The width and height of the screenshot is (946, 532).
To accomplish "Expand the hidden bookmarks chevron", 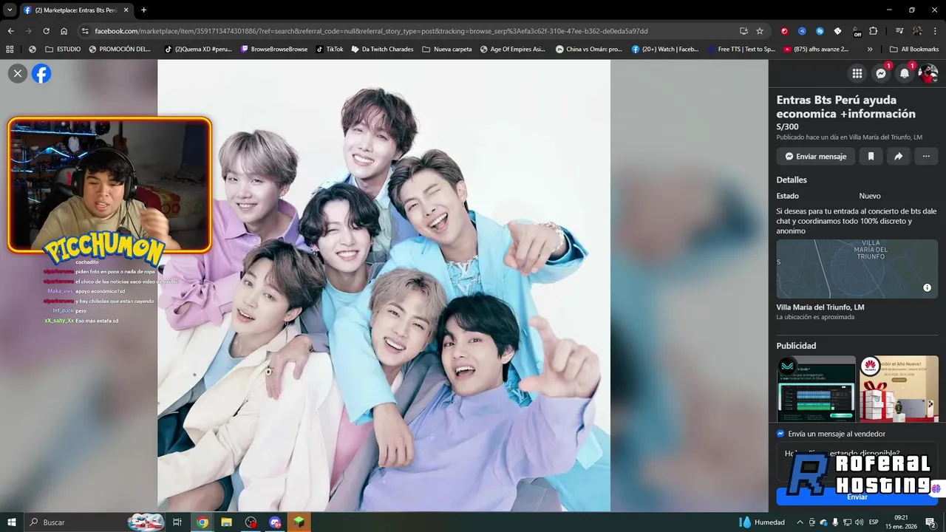I will (869, 50).
